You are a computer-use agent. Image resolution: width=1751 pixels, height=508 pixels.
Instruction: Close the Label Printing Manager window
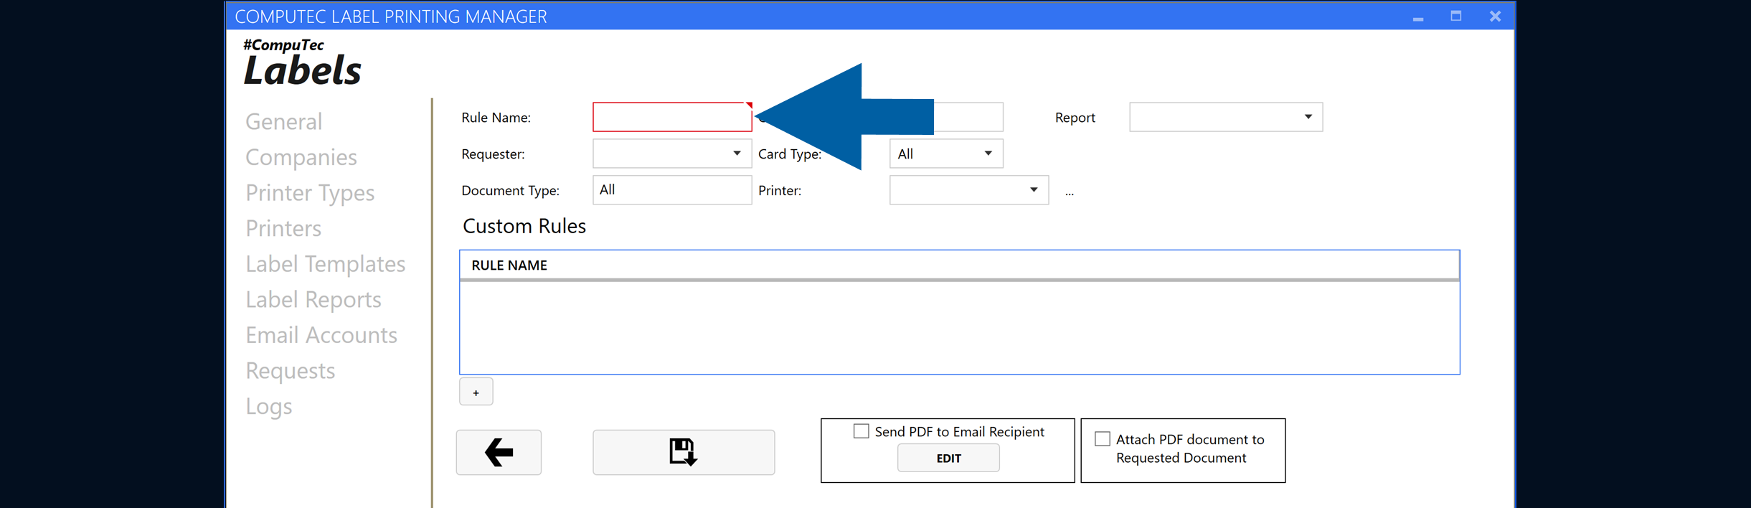tap(1495, 16)
